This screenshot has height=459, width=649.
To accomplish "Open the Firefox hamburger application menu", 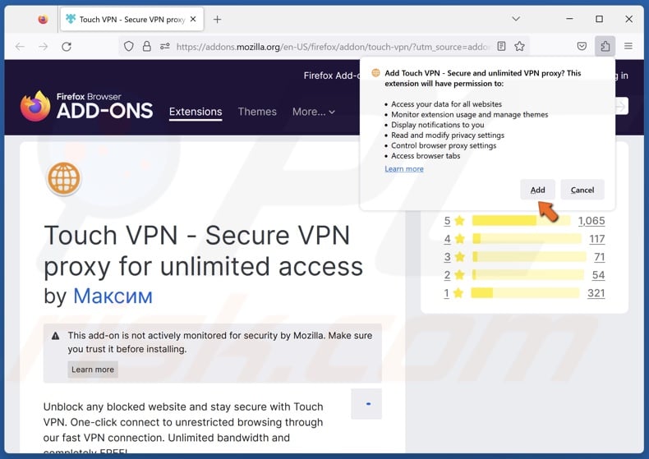I will (628, 47).
